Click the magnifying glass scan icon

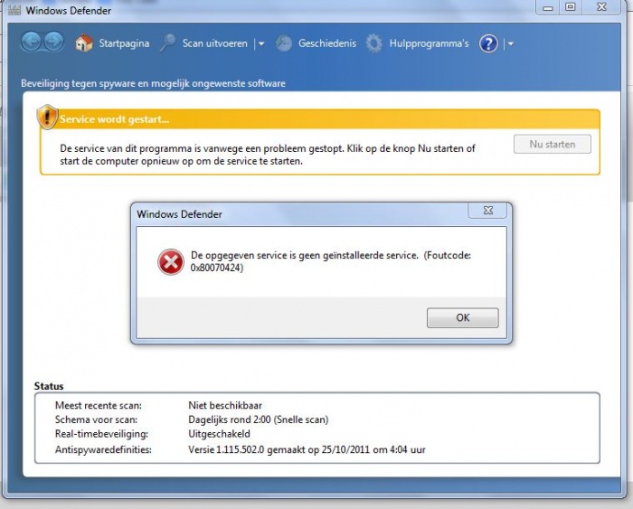coord(168,42)
